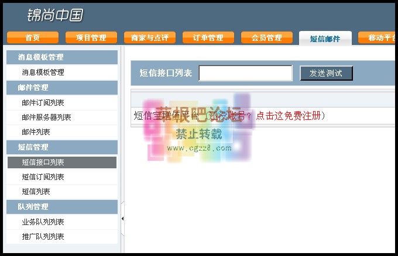Open 邮件订阅列表 in the sidebar

pyautogui.click(x=62, y=103)
